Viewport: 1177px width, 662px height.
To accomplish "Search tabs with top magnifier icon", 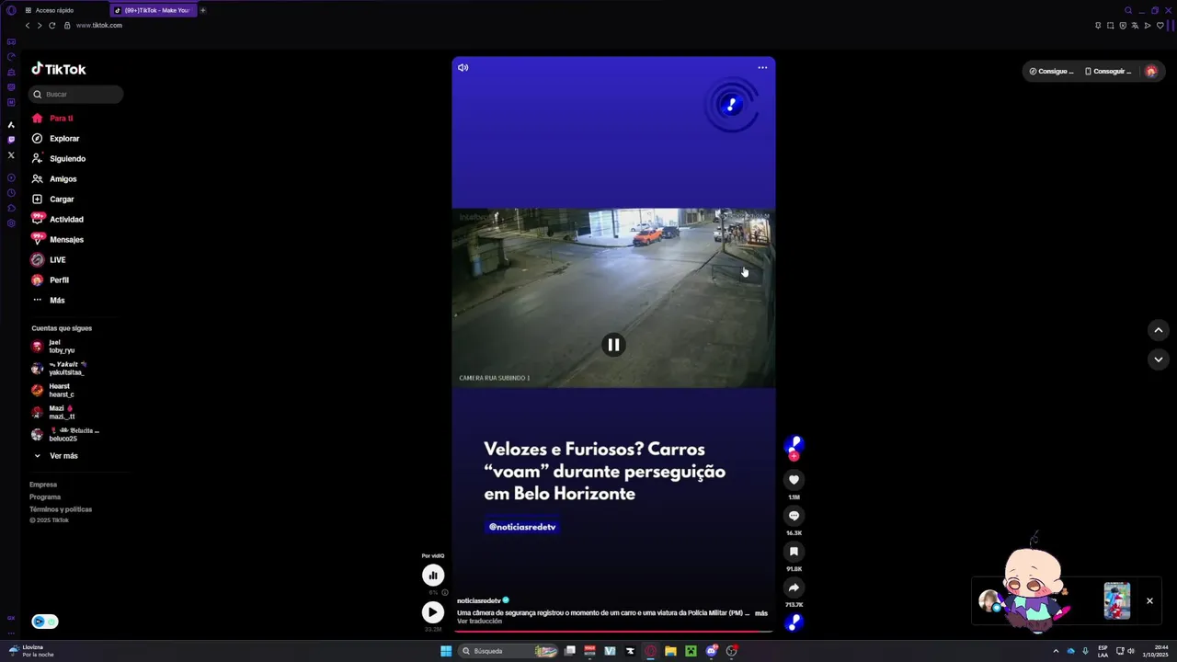I will (1128, 11).
